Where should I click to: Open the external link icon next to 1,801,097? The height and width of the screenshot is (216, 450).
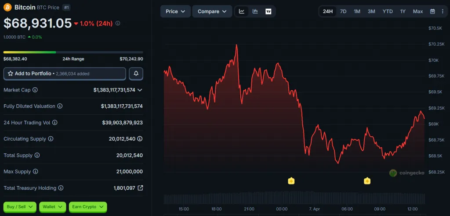[x=140, y=188]
